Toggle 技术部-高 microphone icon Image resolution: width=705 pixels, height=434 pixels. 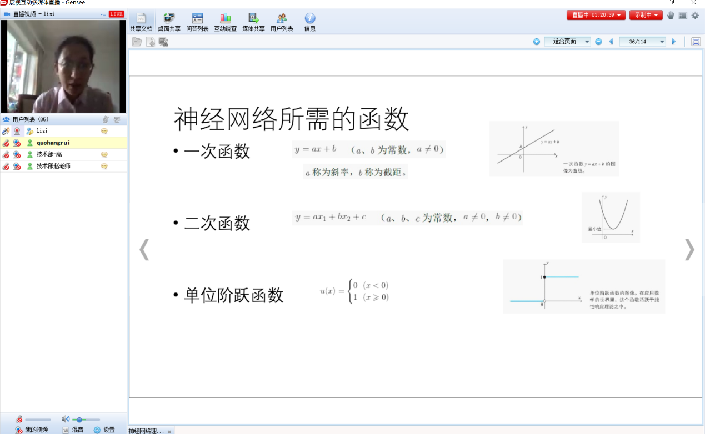coord(6,154)
